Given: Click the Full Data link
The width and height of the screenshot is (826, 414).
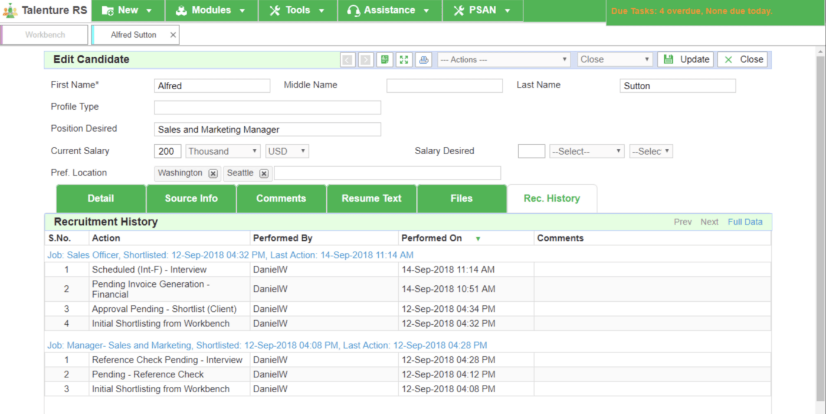Looking at the screenshot, I should [745, 222].
